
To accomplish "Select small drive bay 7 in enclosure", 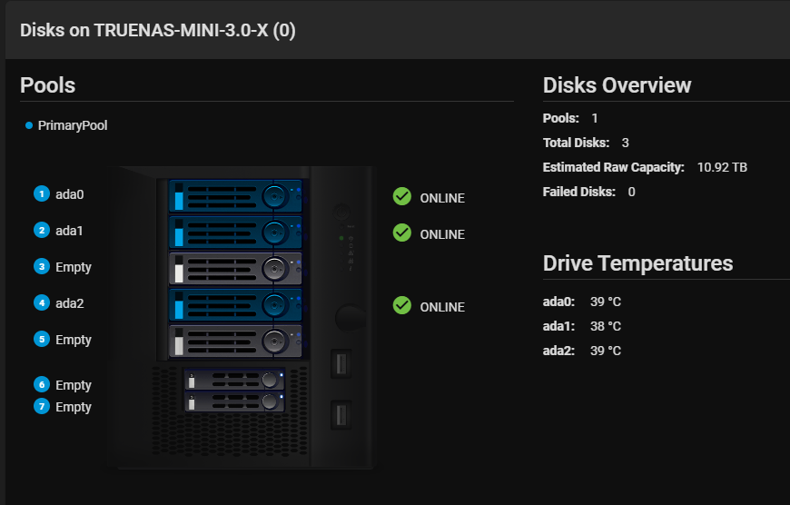I will (234, 401).
